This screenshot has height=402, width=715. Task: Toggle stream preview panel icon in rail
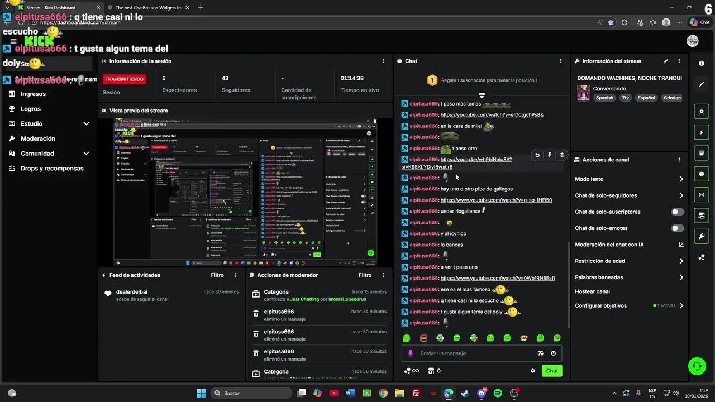point(702,112)
